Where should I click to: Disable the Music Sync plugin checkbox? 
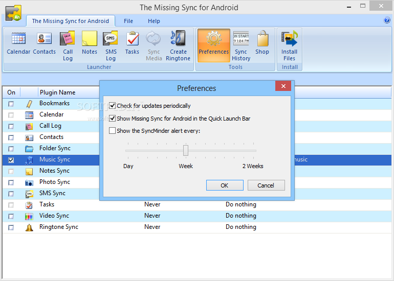tap(11, 160)
